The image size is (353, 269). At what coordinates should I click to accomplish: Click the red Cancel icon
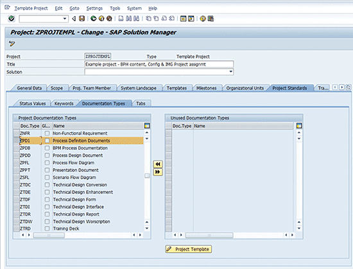click(x=109, y=19)
